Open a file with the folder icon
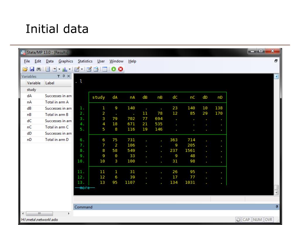The width and height of the screenshot is (300, 225). pyautogui.click(x=25, y=69)
